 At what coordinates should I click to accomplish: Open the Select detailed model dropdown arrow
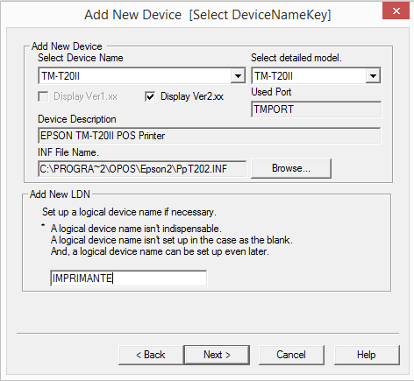click(373, 76)
